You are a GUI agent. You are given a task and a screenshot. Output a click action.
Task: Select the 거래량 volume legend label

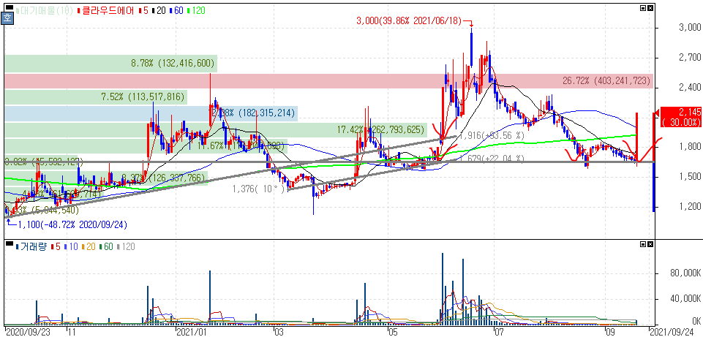point(31,246)
